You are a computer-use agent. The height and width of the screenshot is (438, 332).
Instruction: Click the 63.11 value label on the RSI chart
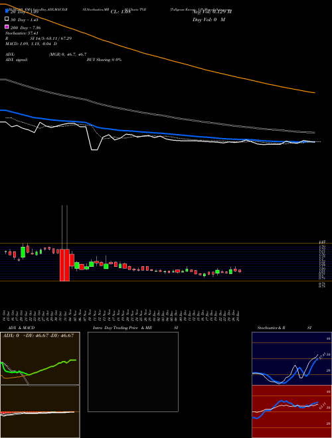click(323, 405)
